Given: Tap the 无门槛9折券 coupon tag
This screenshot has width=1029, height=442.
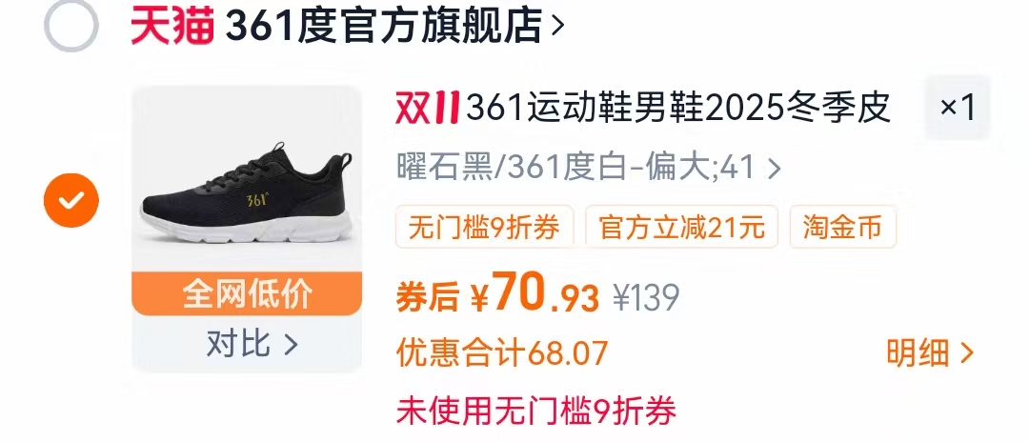Looking at the screenshot, I should [x=484, y=227].
